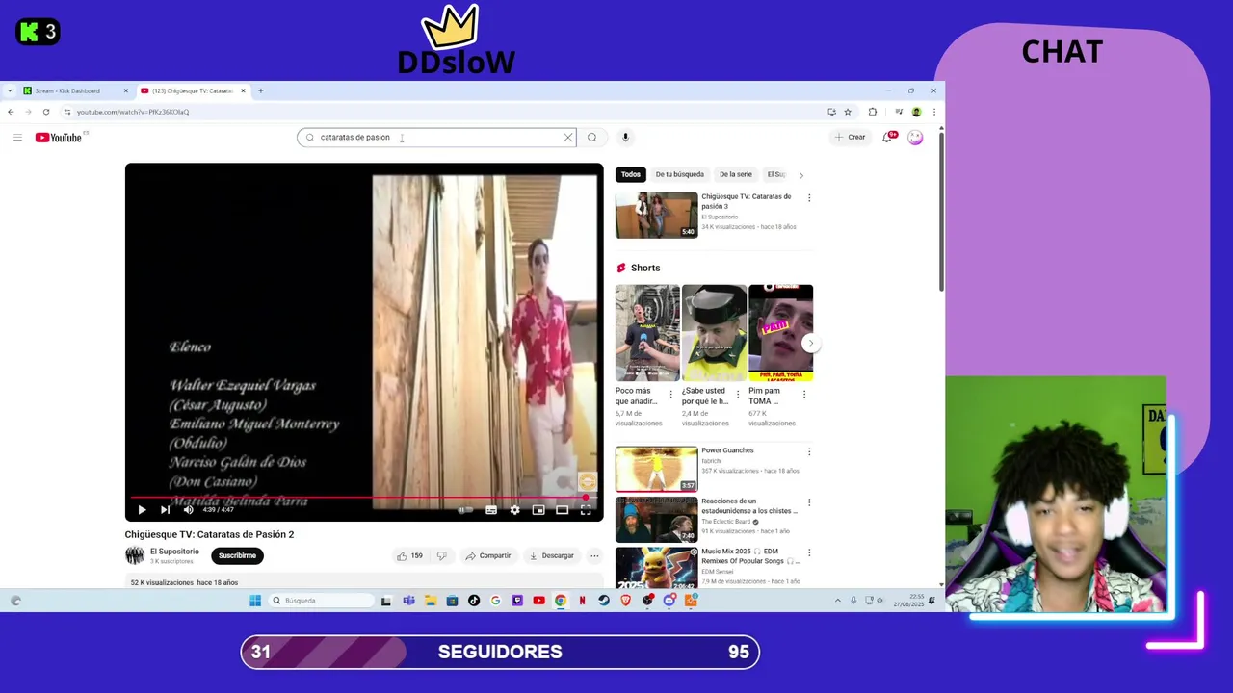Open the Pim pam TOMA short

pos(780,332)
